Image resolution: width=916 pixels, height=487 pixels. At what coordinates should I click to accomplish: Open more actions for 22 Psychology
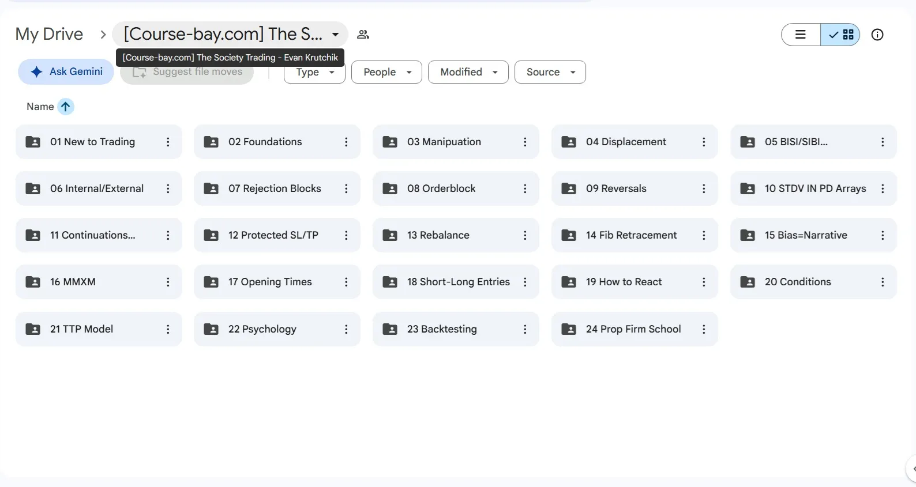click(x=346, y=329)
